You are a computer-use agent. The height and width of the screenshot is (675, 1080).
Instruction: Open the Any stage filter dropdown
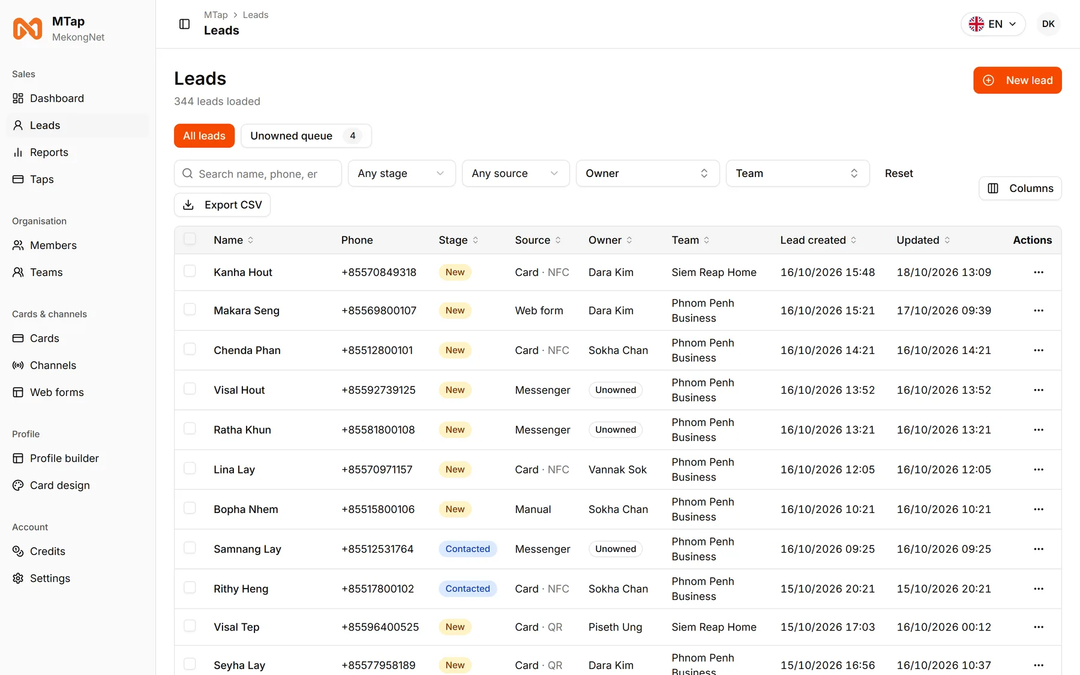pyautogui.click(x=401, y=173)
